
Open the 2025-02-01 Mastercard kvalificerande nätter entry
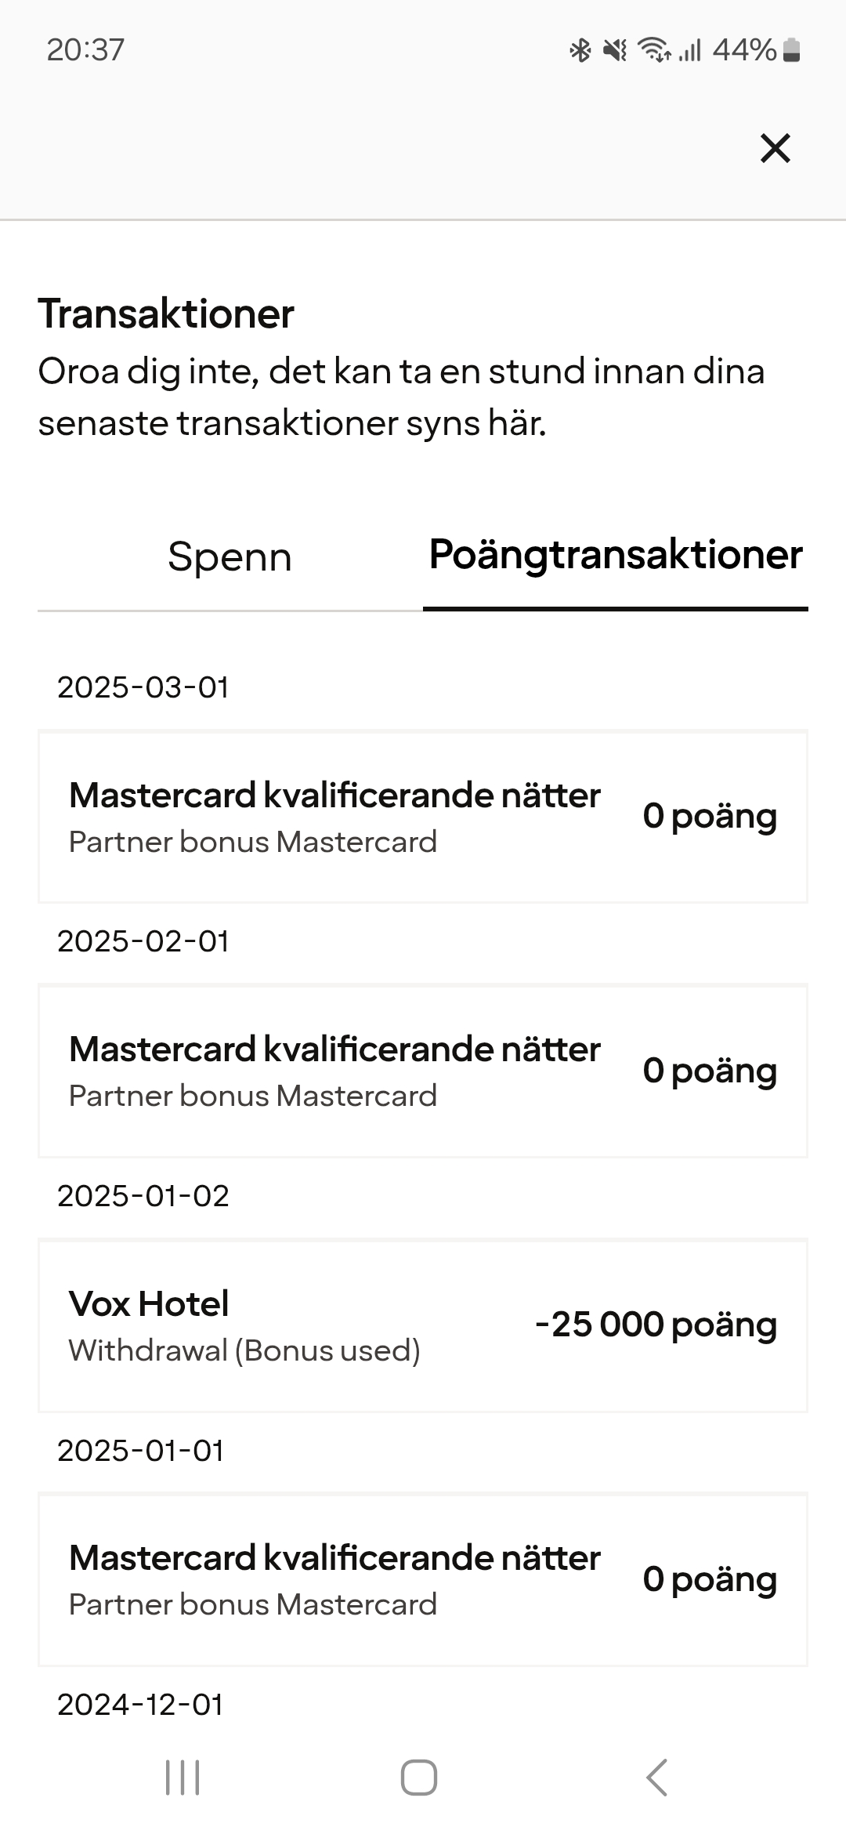coord(423,1071)
